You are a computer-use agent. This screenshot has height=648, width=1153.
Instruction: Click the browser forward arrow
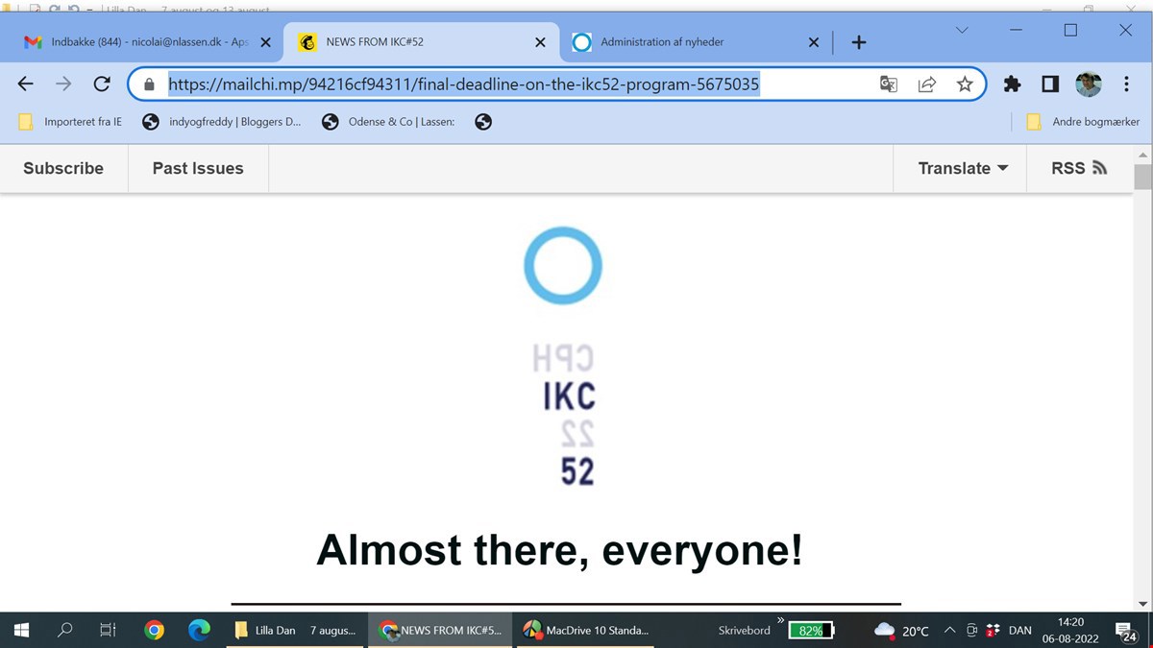point(63,84)
